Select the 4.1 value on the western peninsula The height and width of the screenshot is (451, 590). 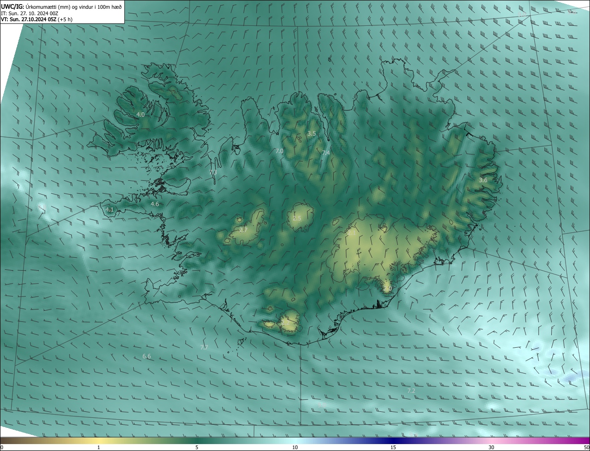tap(110, 209)
